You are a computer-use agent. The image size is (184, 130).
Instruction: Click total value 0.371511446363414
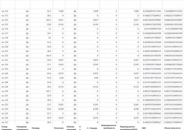pyautogui.click(x=173, y=73)
